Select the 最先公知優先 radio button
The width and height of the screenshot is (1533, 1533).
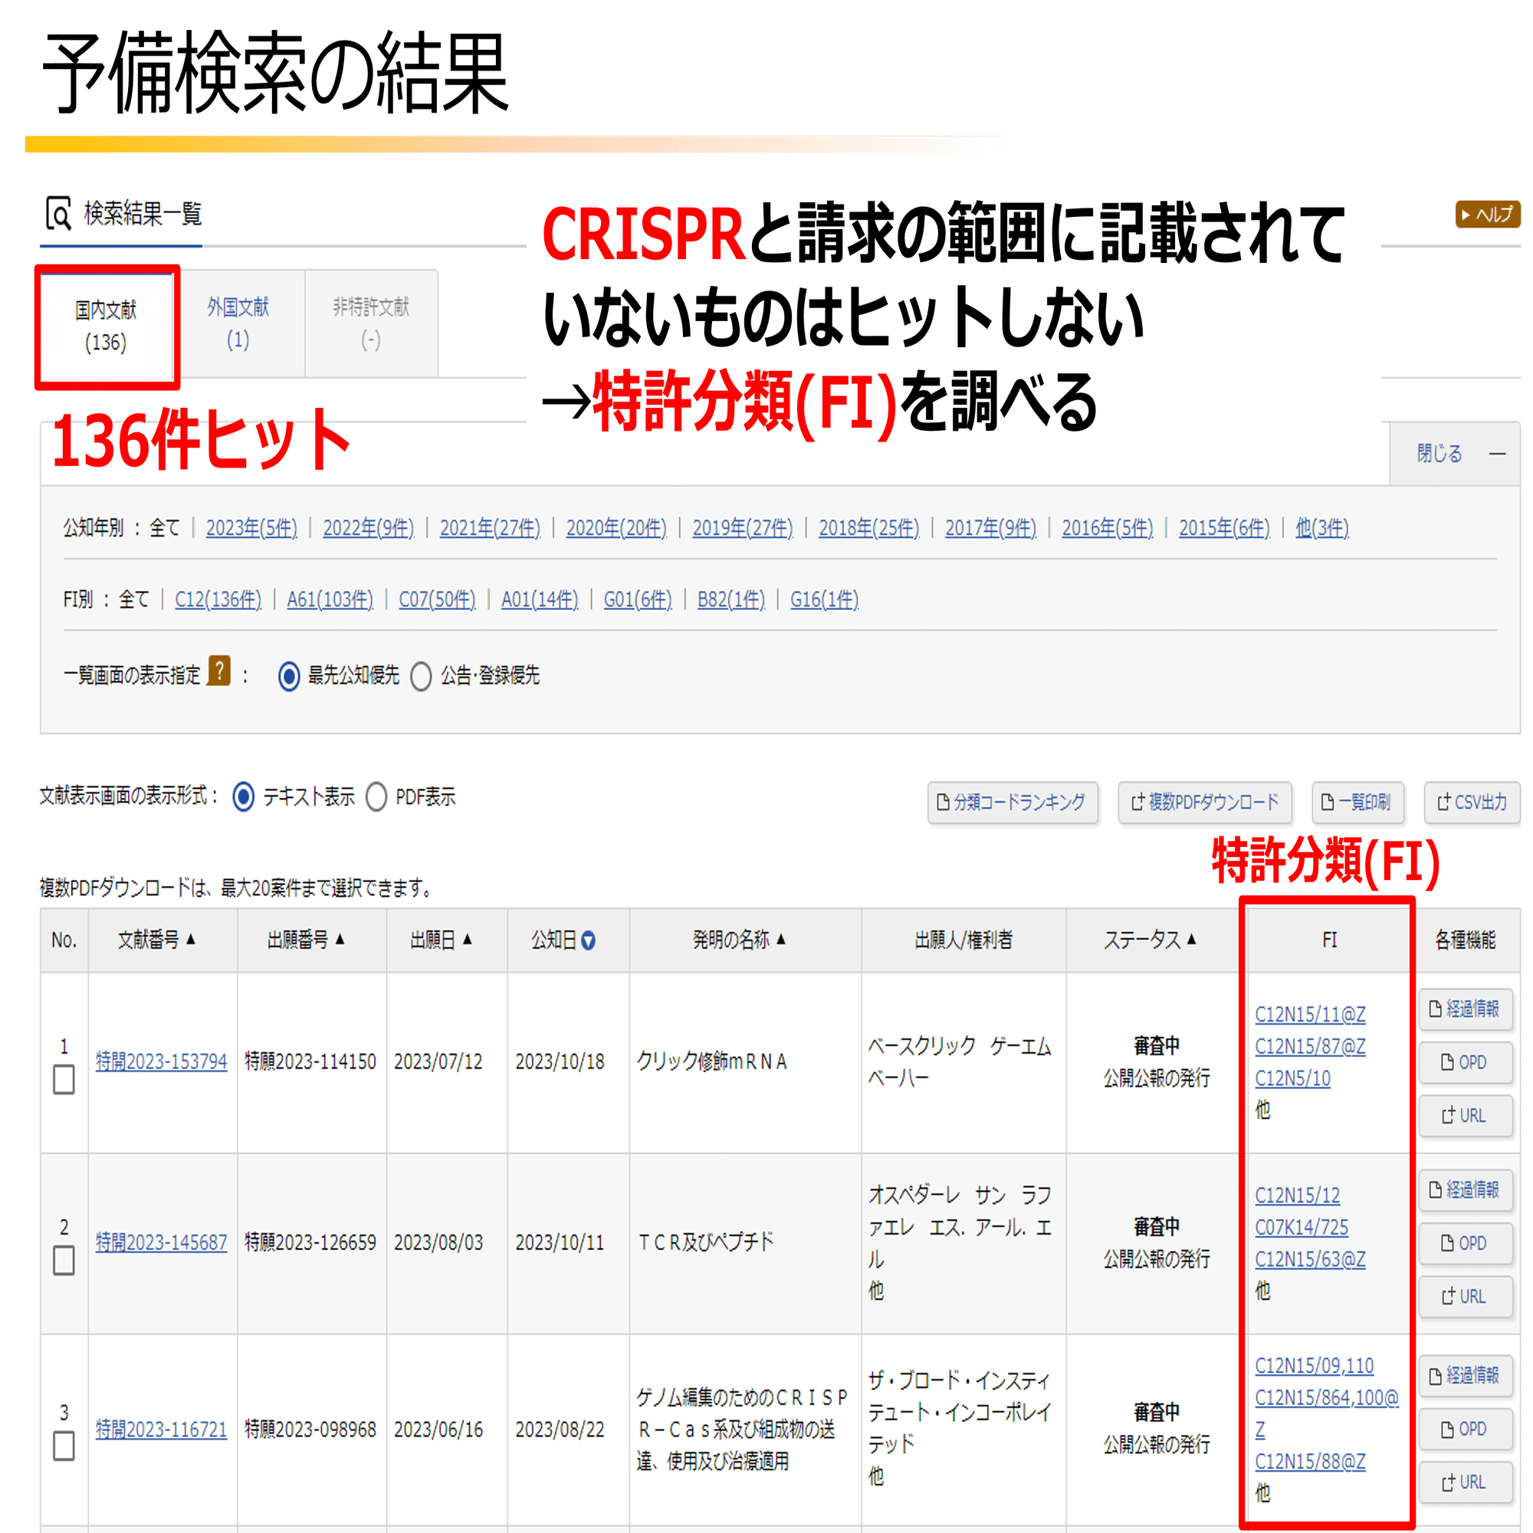tap(289, 676)
